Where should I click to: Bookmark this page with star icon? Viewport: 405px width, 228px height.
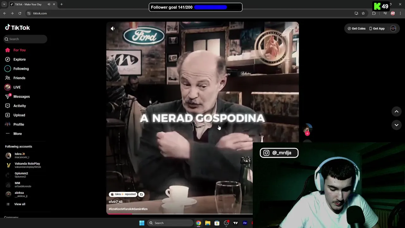363,13
